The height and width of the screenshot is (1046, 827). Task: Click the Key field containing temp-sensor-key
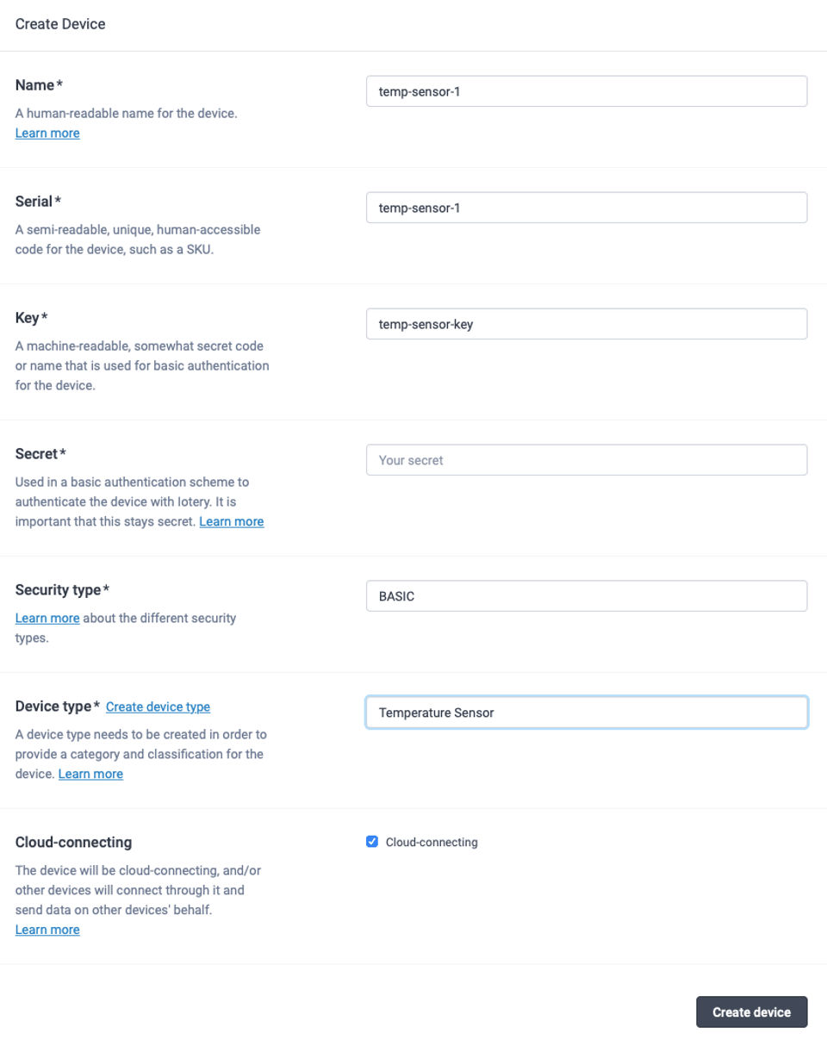(587, 324)
